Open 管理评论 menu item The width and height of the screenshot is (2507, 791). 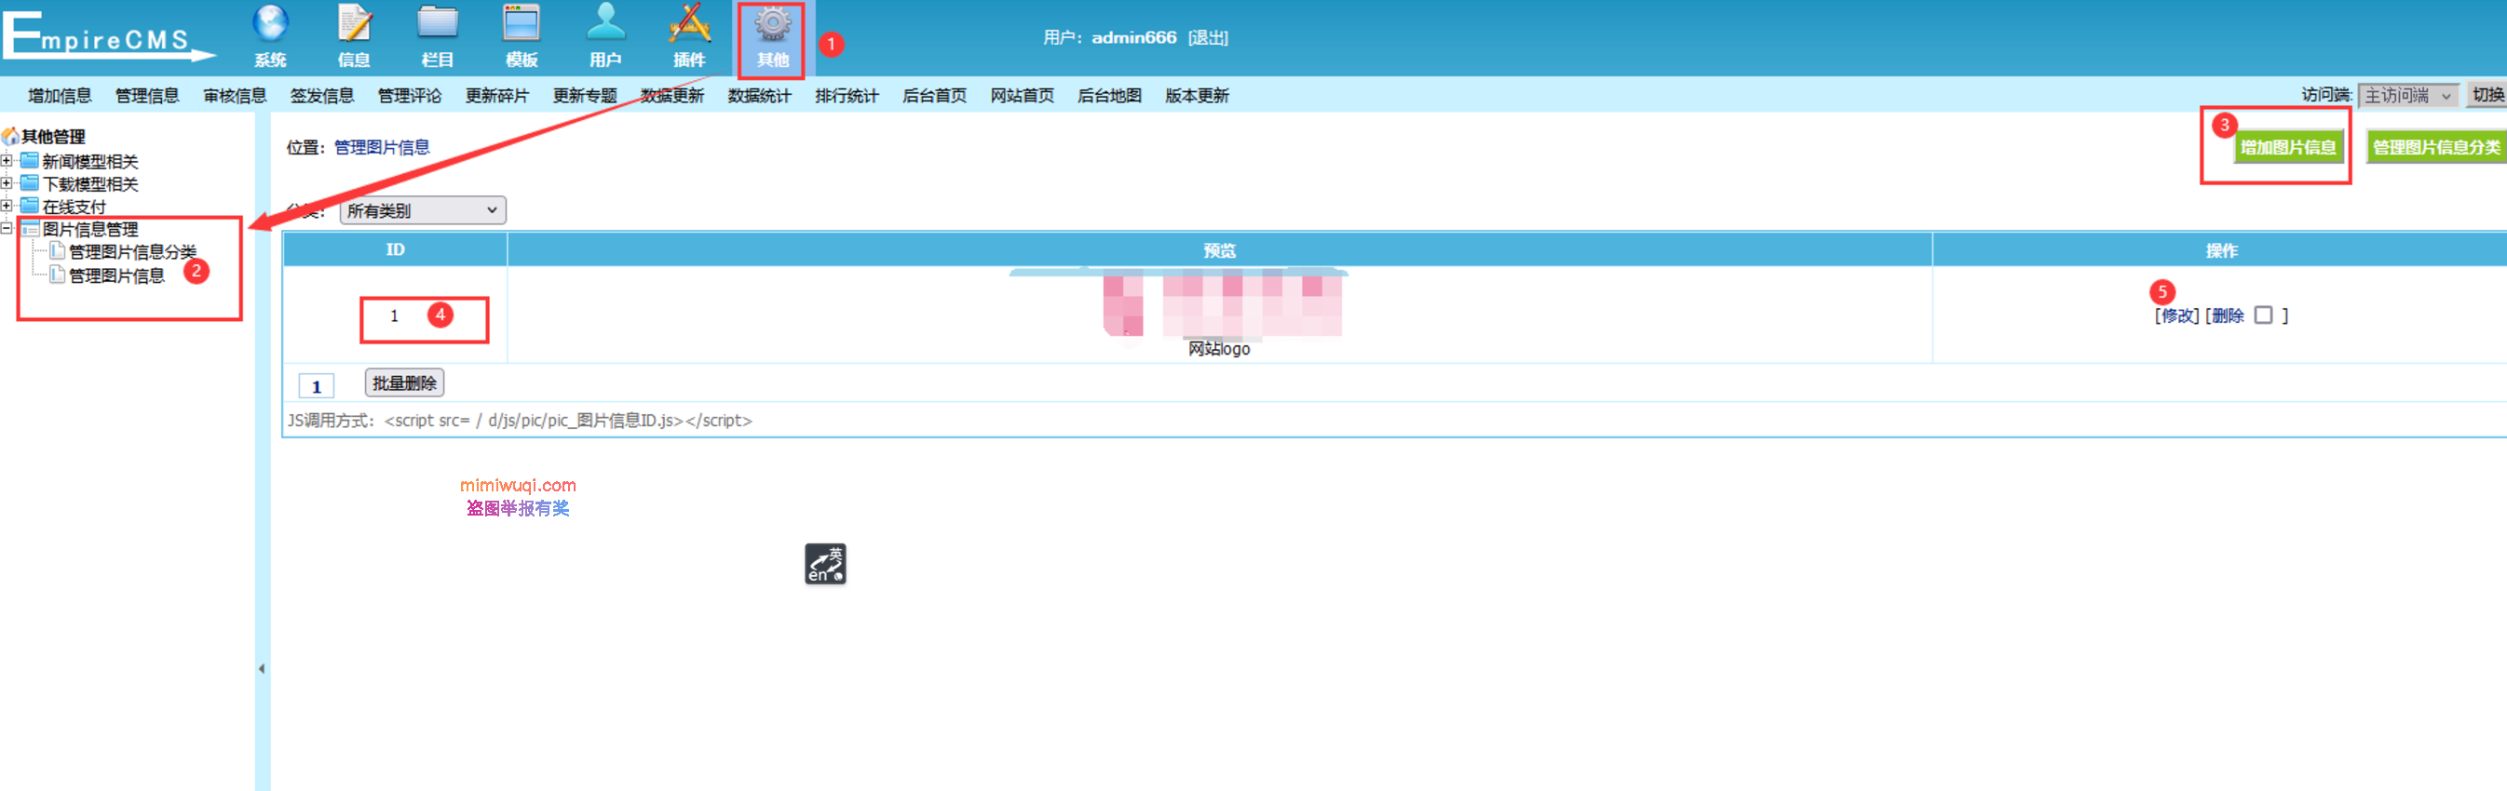[410, 95]
